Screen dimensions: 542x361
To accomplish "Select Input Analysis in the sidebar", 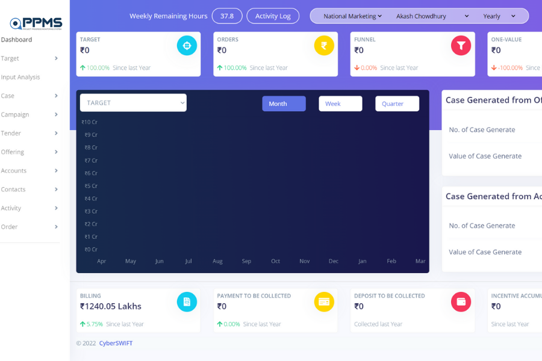I will pos(20,77).
